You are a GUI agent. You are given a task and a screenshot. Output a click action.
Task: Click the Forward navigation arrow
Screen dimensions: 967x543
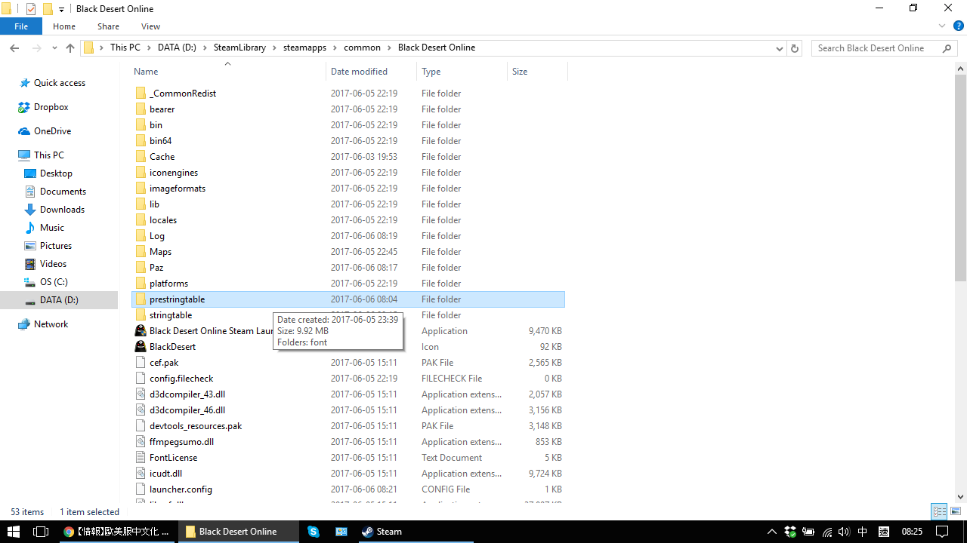click(x=36, y=48)
